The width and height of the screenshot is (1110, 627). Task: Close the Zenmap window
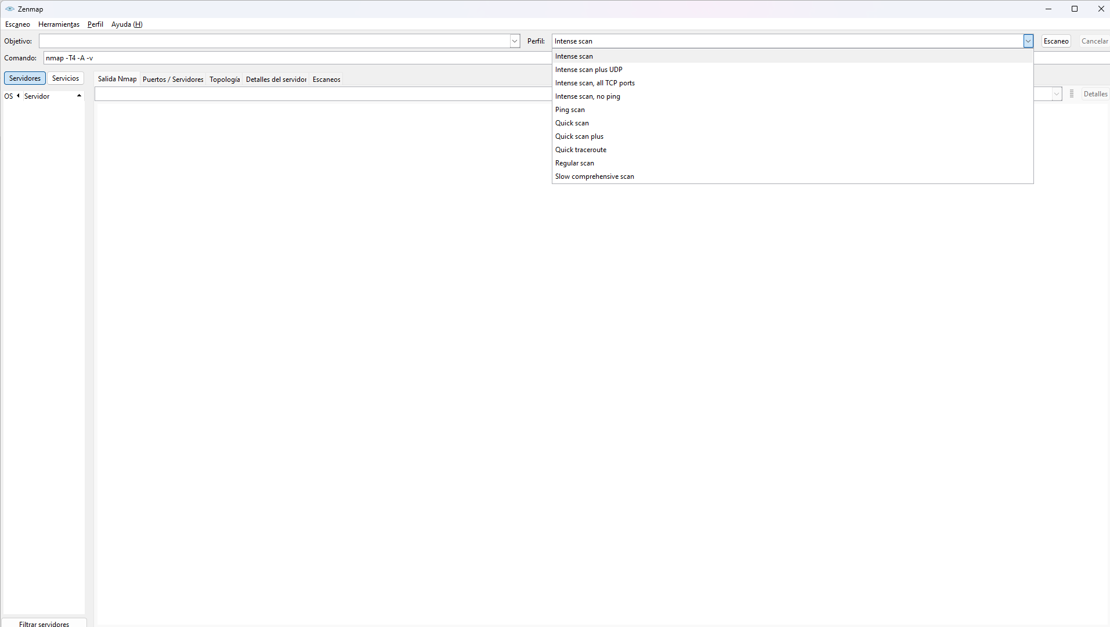click(1101, 9)
